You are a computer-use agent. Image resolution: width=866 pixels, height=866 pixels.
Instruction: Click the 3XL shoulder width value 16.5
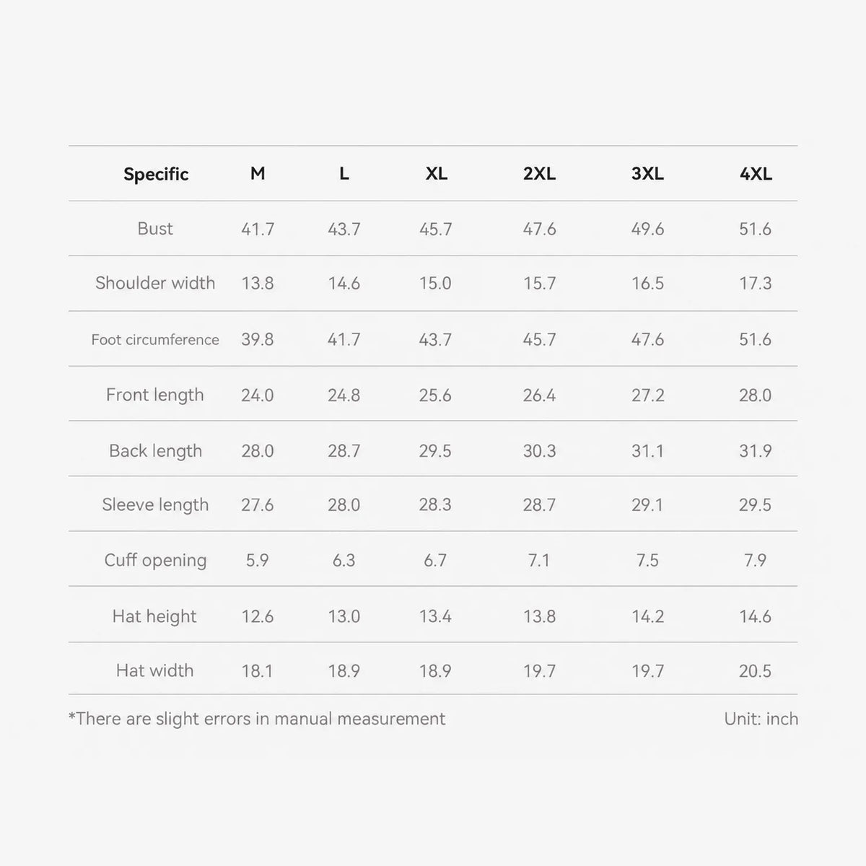point(647,284)
